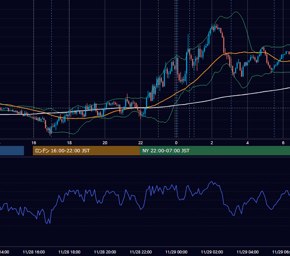Click the hour label 22 on the time axis
This screenshot has height=256, width=290.
tap(141, 143)
